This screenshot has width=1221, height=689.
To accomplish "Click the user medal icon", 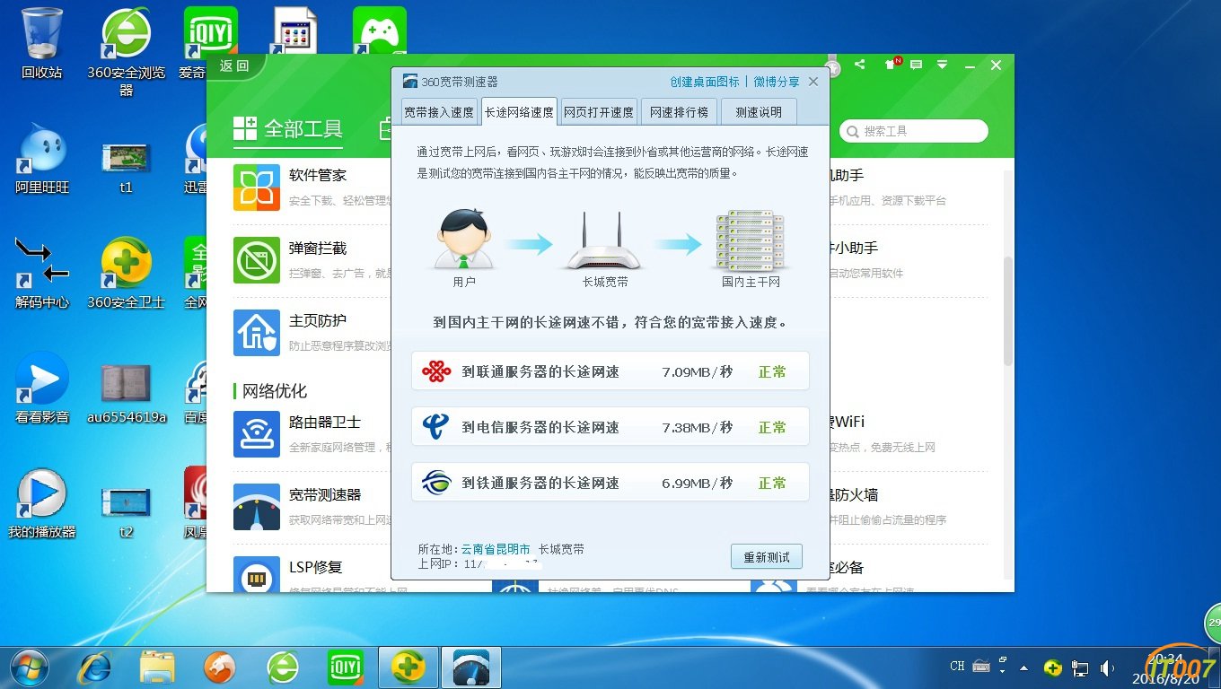I will (834, 69).
